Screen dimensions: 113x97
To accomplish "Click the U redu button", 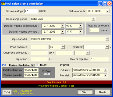I will point(103,92).
